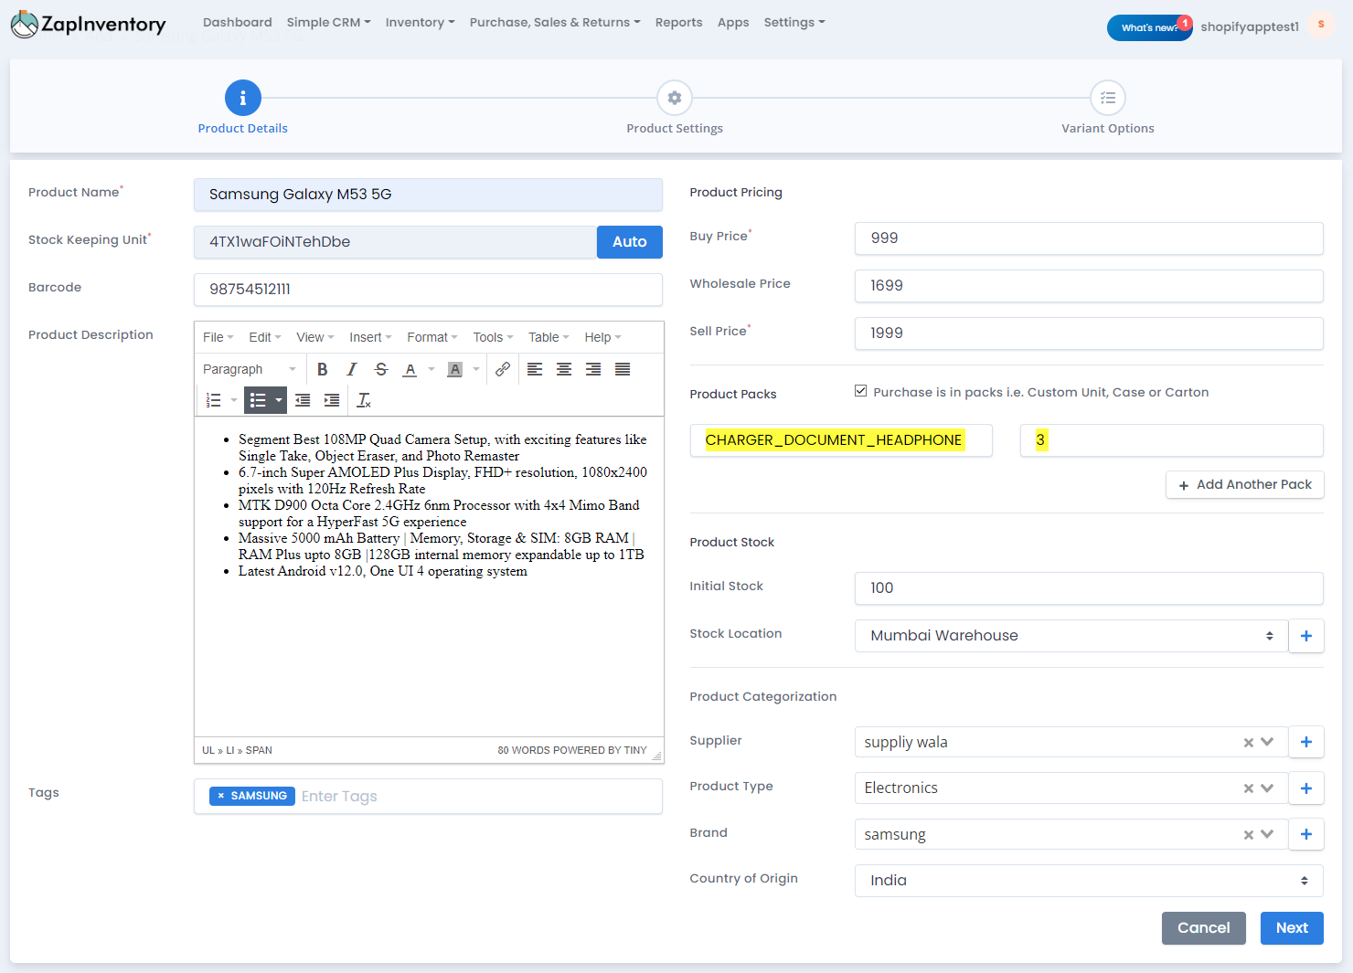Image resolution: width=1353 pixels, height=973 pixels.
Task: Apply strikethrough formatting
Action: (381, 369)
